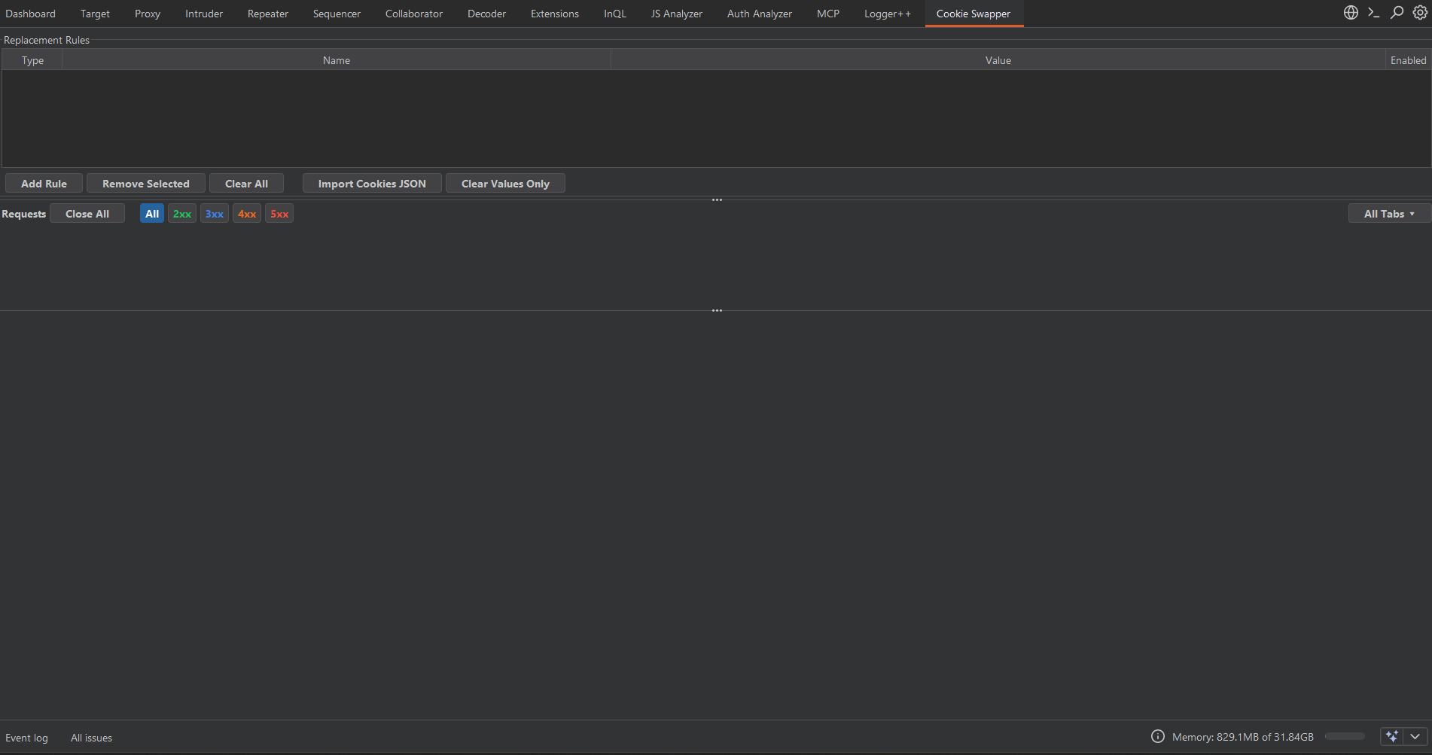Image resolution: width=1432 pixels, height=755 pixels.
Task: Open the InQL tab
Action: coord(615,14)
